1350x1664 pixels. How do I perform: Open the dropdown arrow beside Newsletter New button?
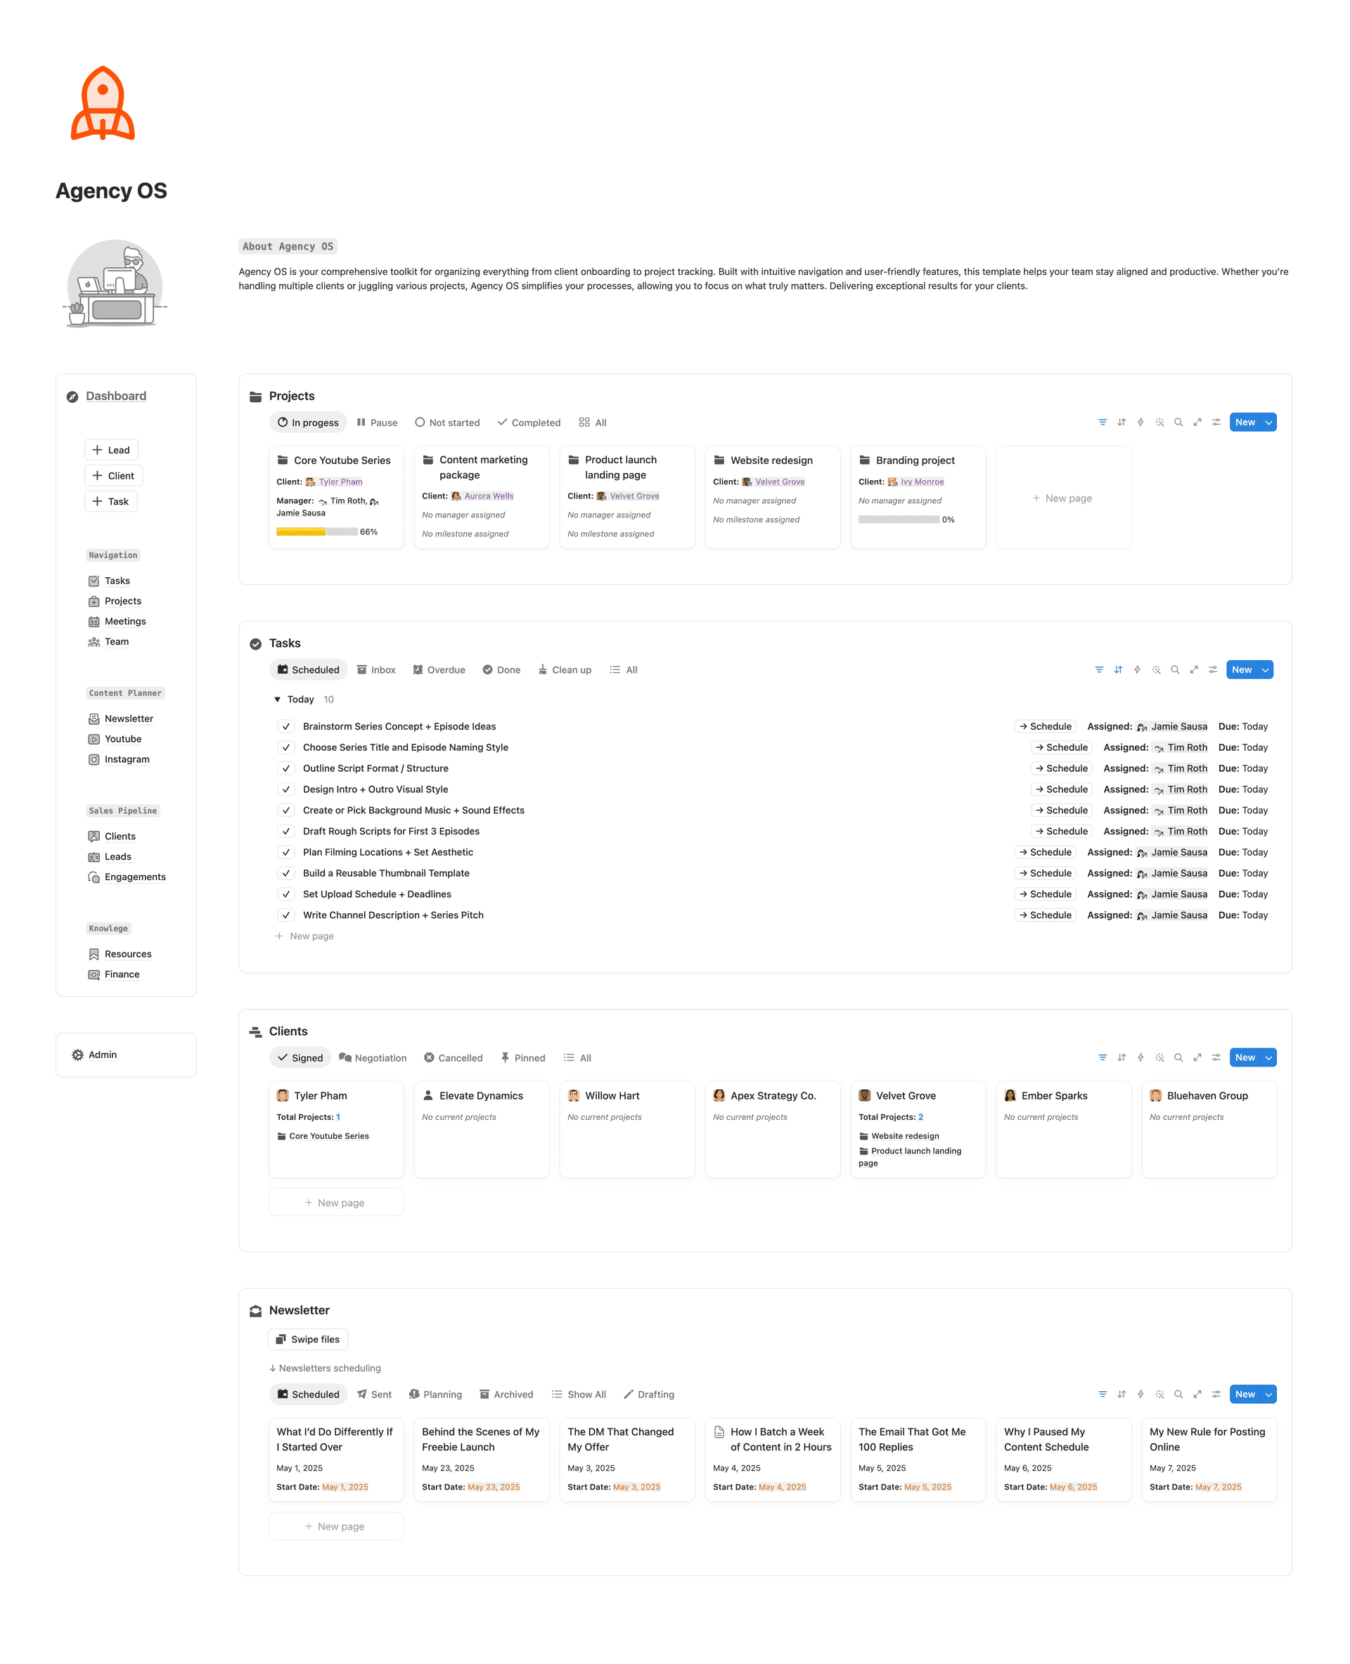(1268, 1394)
